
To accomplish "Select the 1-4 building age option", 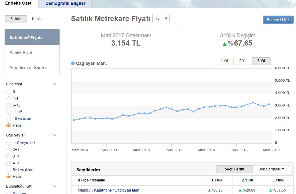I will tap(9, 99).
